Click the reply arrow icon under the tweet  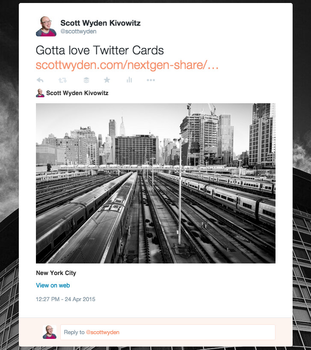click(x=40, y=80)
